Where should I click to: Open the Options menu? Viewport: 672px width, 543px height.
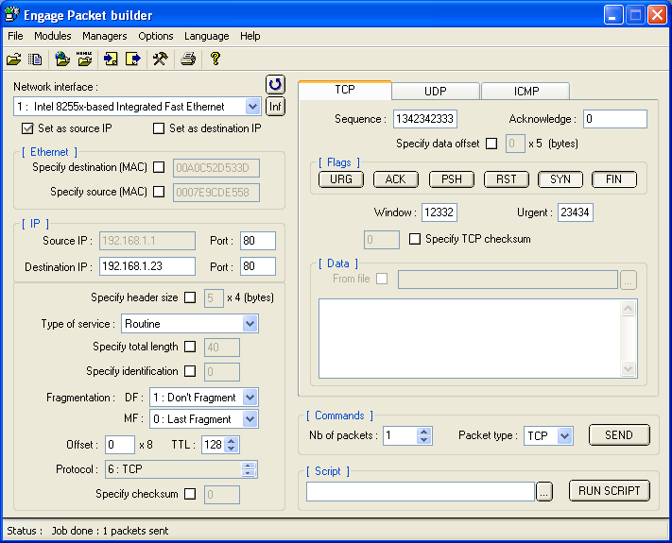[x=156, y=36]
